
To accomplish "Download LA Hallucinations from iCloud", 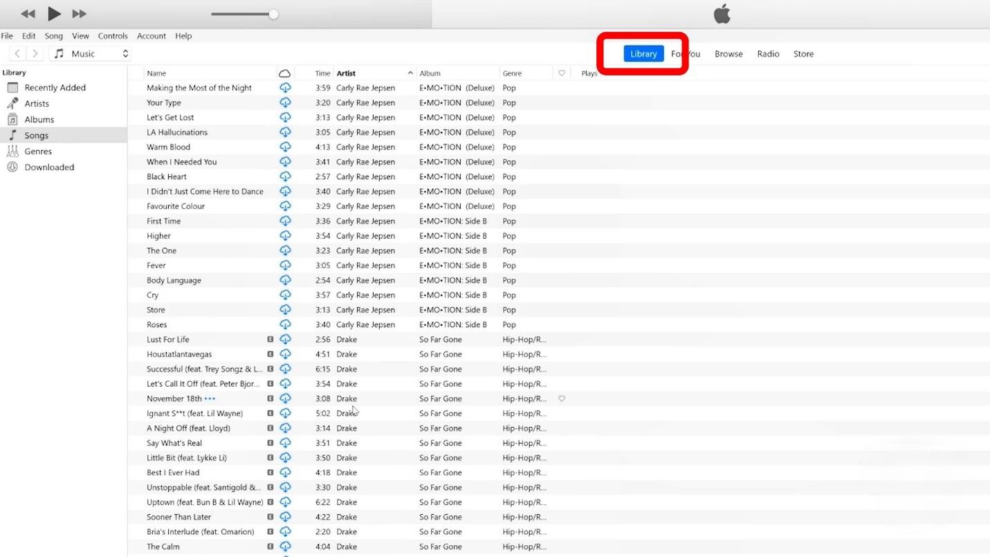I will point(285,132).
